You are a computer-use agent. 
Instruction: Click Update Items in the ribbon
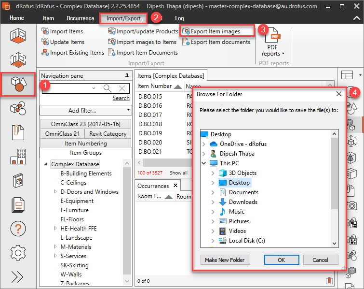pyautogui.click(x=63, y=42)
